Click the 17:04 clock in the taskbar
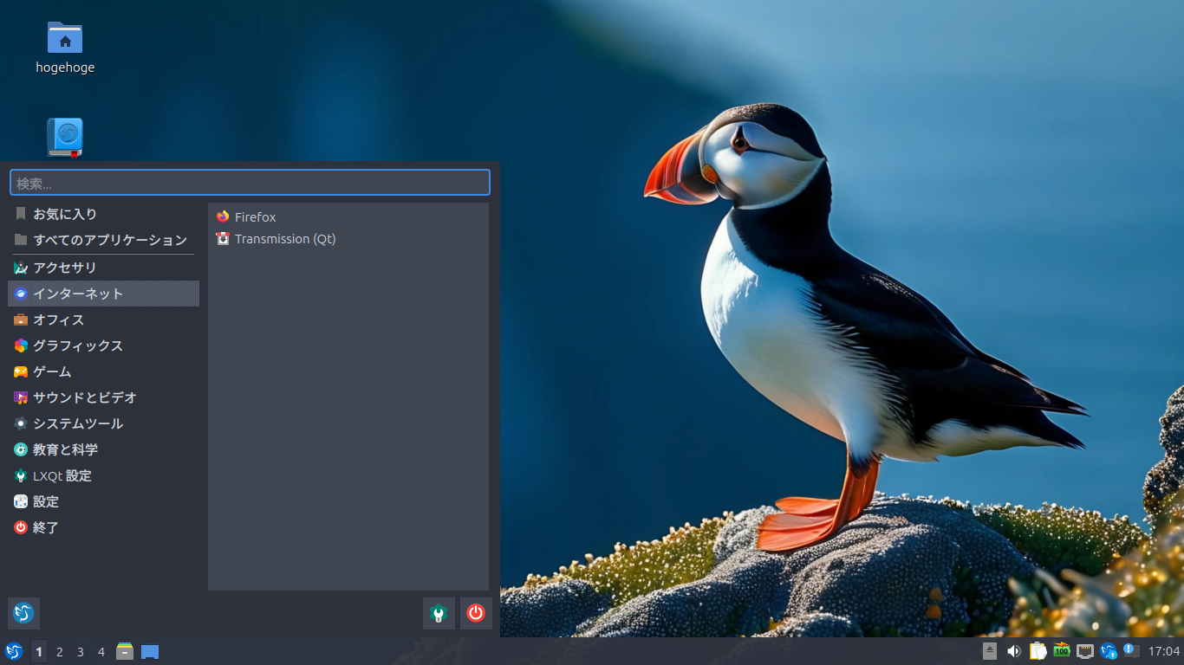 [1165, 650]
